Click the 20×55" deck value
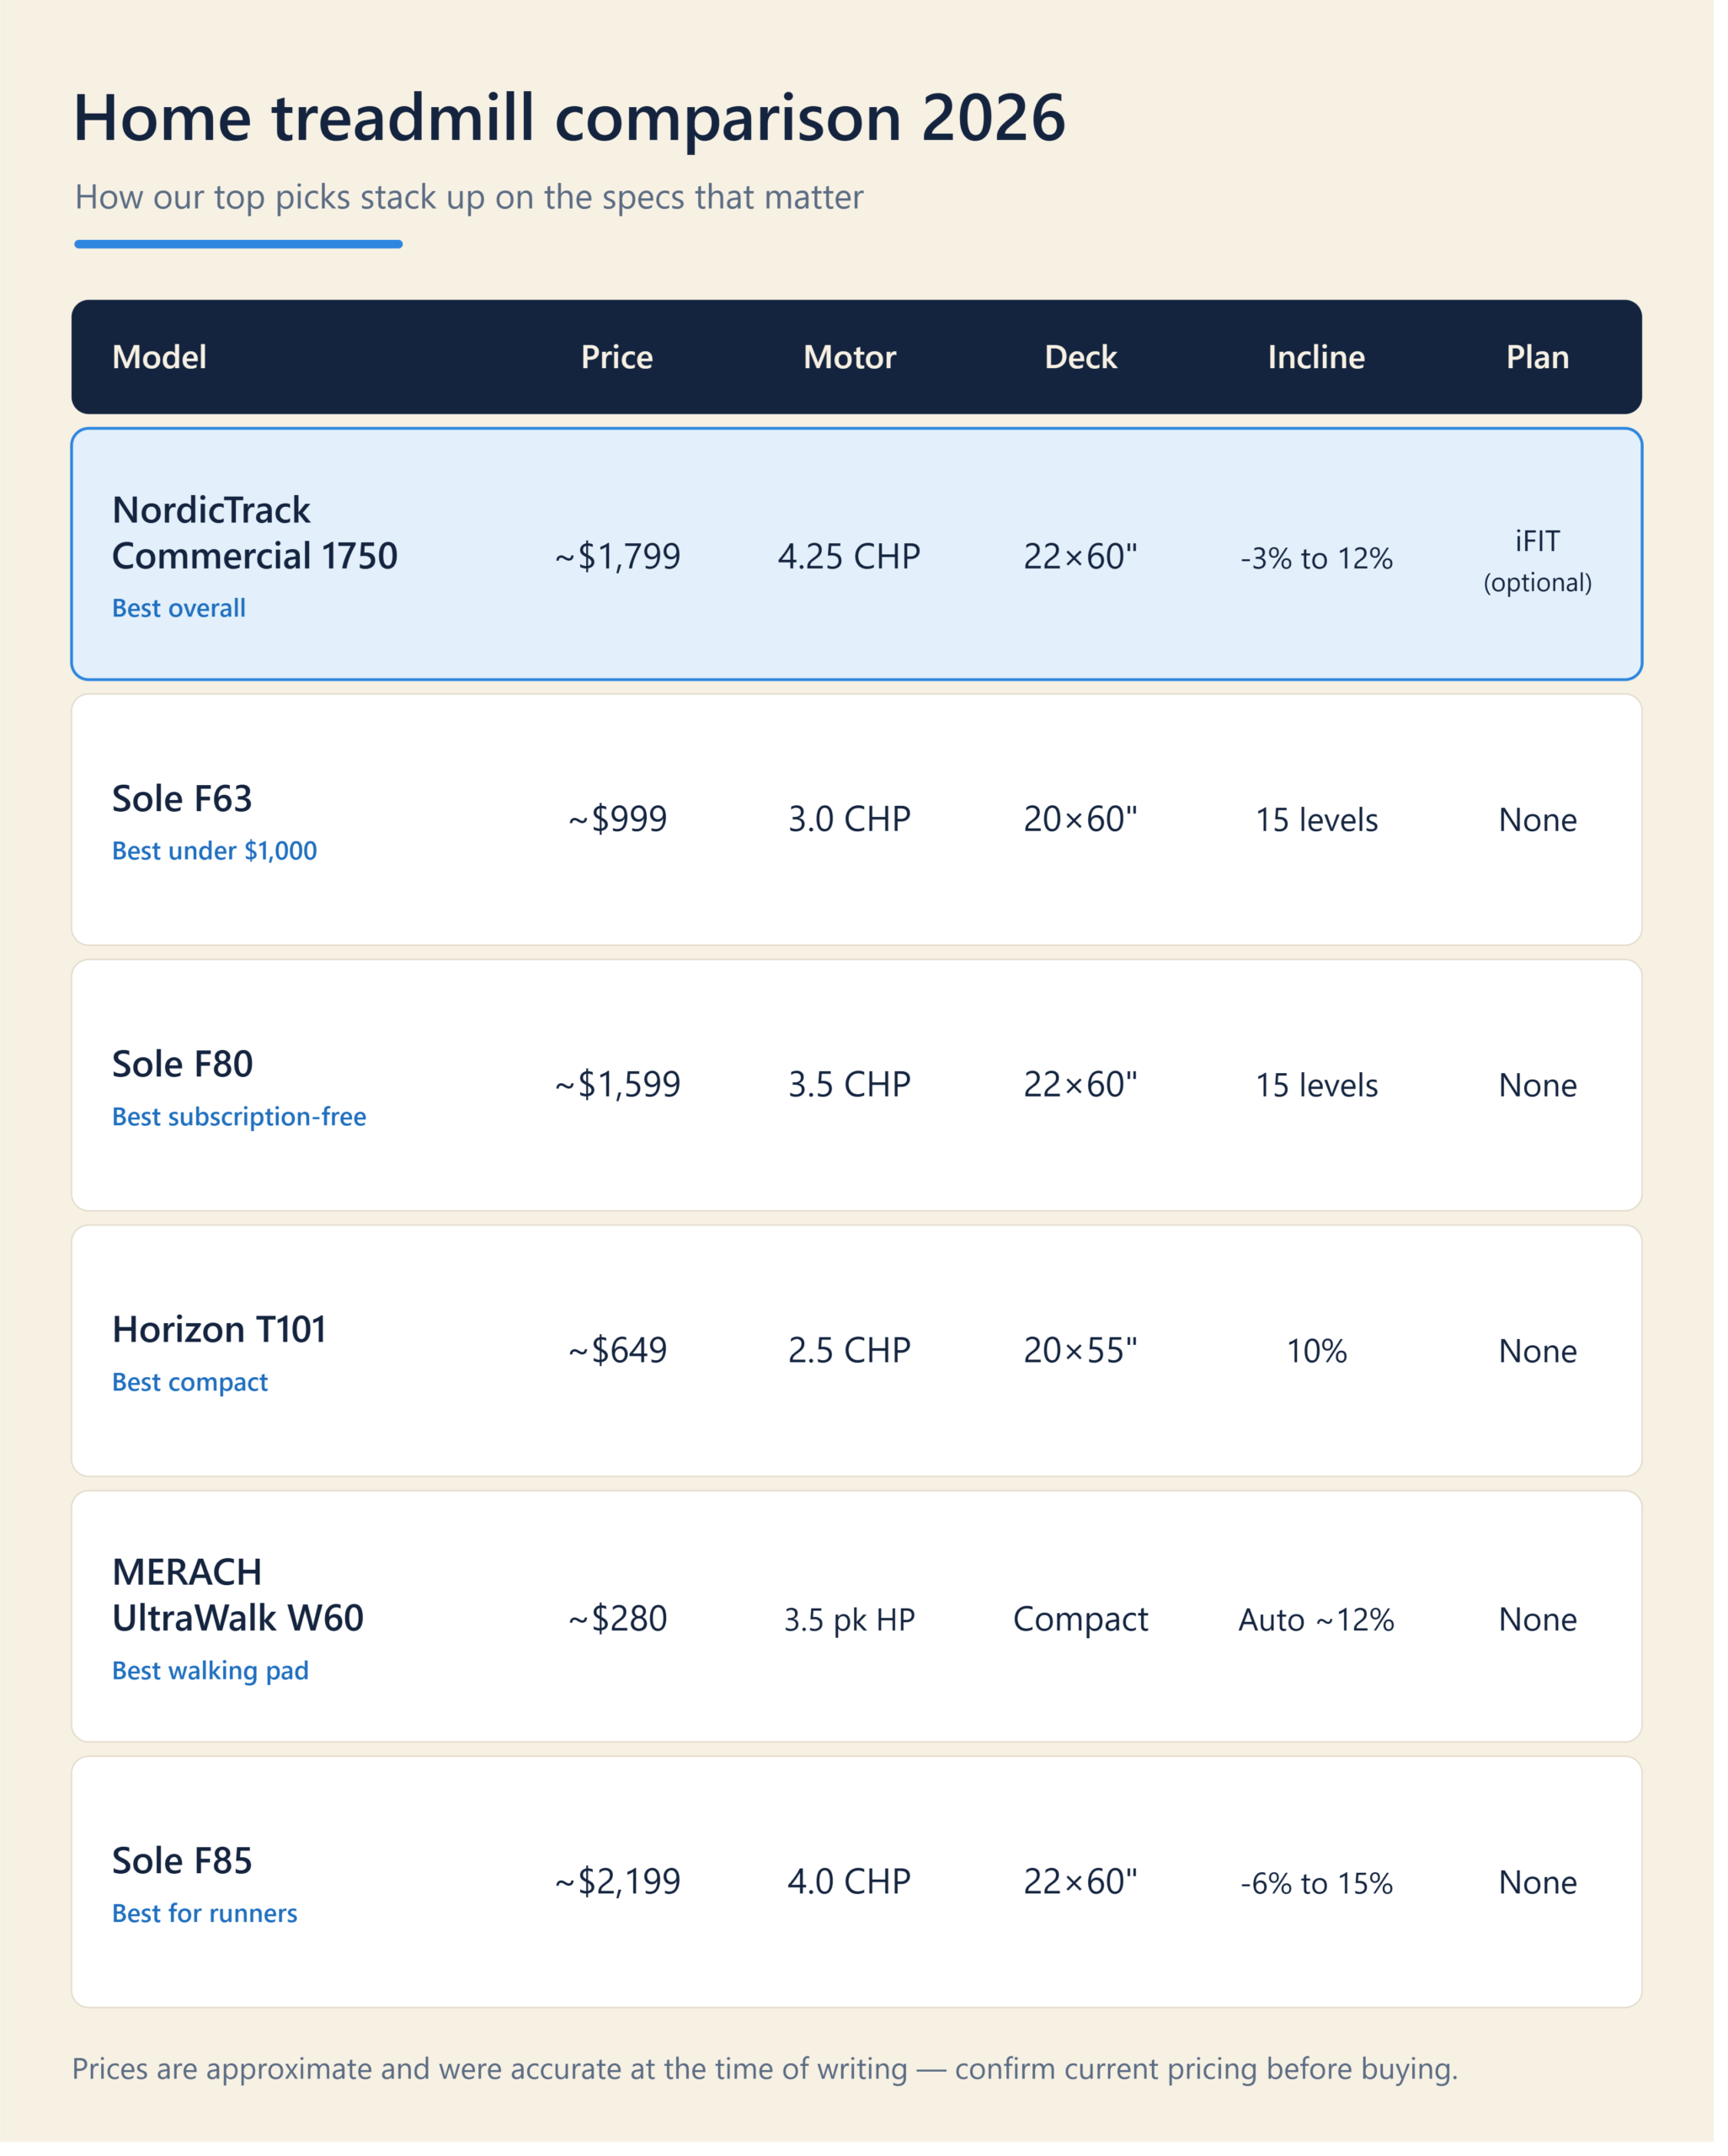The width and height of the screenshot is (1728, 2156). tap(1089, 1361)
